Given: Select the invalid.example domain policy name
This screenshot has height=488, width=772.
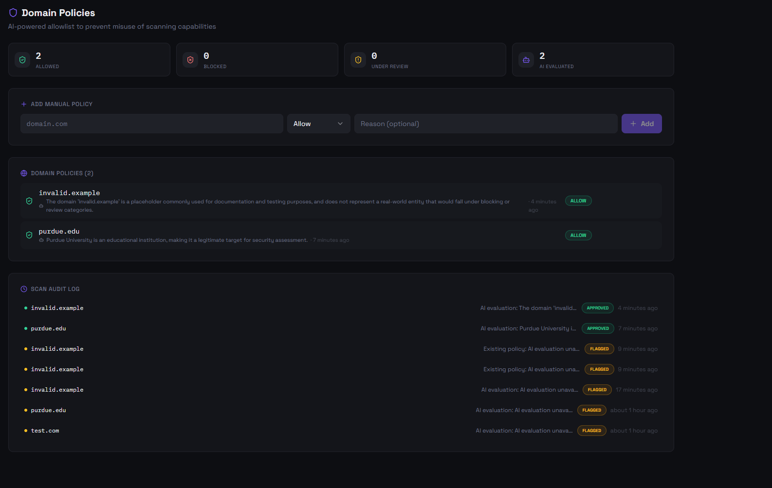Looking at the screenshot, I should (x=70, y=193).
